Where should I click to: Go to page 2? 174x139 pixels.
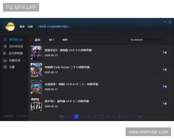[x=82, y=117]
